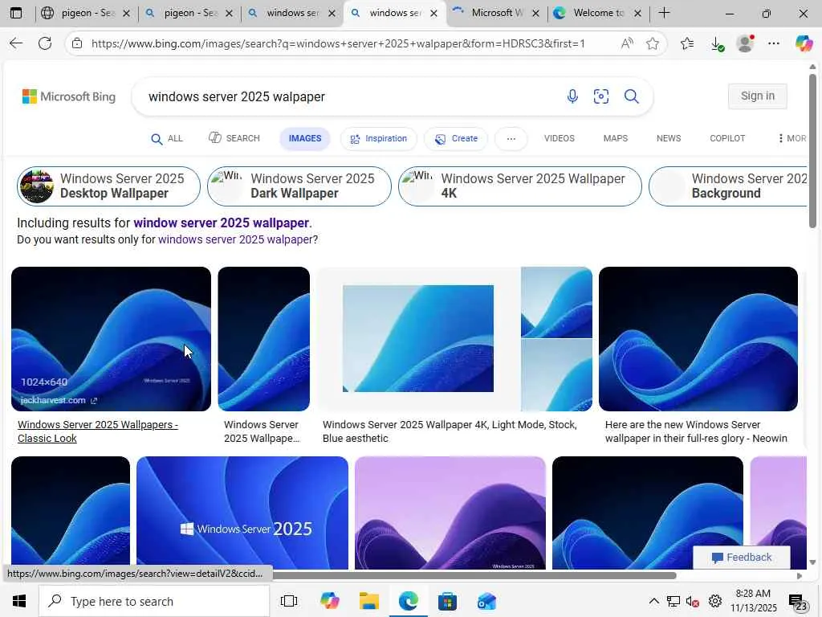The image size is (822, 617).
Task: Select the SEARCH category tab
Action: (x=234, y=138)
